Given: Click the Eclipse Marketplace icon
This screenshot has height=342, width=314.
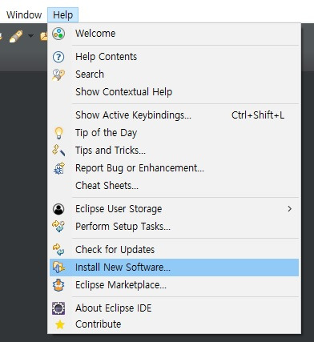Looking at the screenshot, I should click(x=58, y=285).
